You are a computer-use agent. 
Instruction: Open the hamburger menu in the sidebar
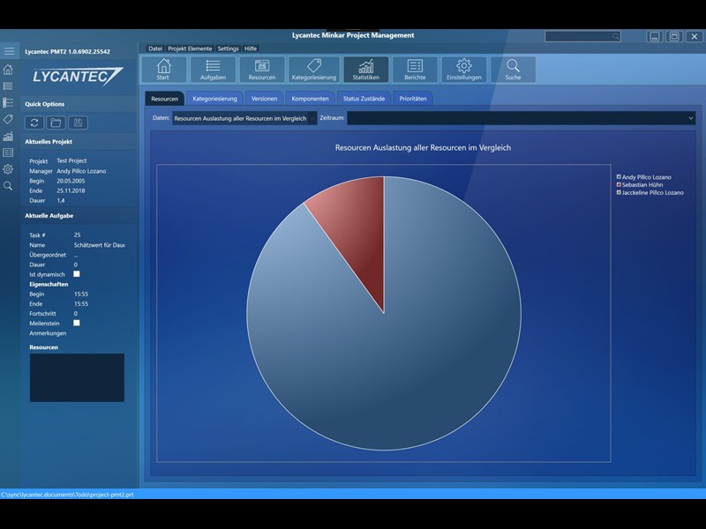tap(9, 51)
